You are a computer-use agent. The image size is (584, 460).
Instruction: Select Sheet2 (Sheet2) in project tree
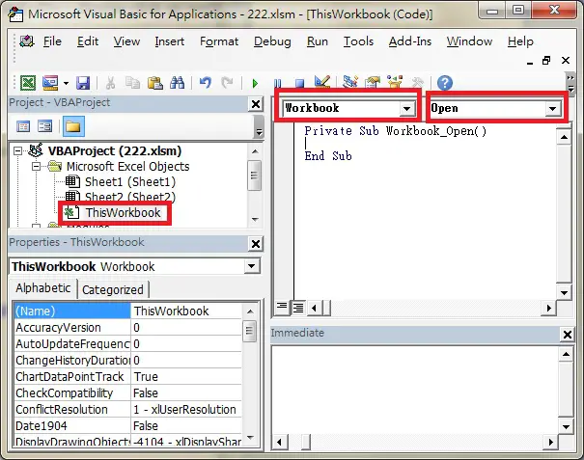click(x=129, y=197)
